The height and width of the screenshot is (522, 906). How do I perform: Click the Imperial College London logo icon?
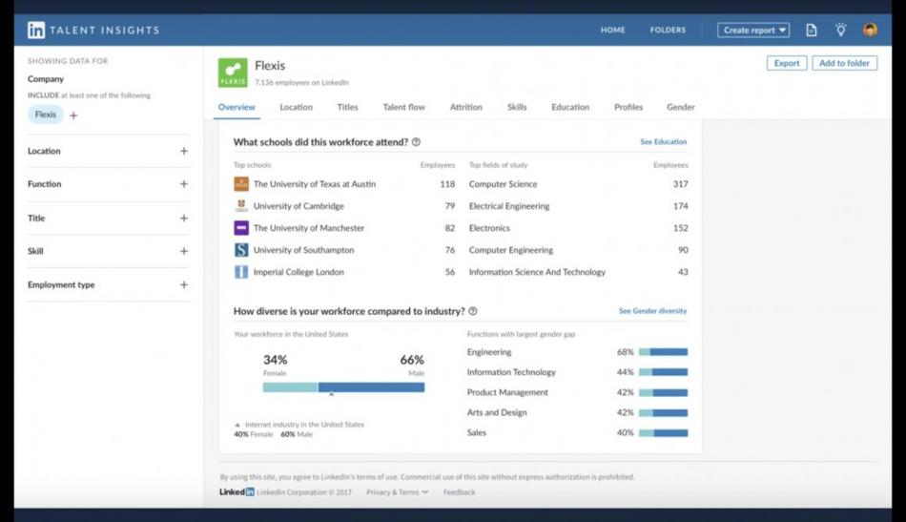pos(241,272)
